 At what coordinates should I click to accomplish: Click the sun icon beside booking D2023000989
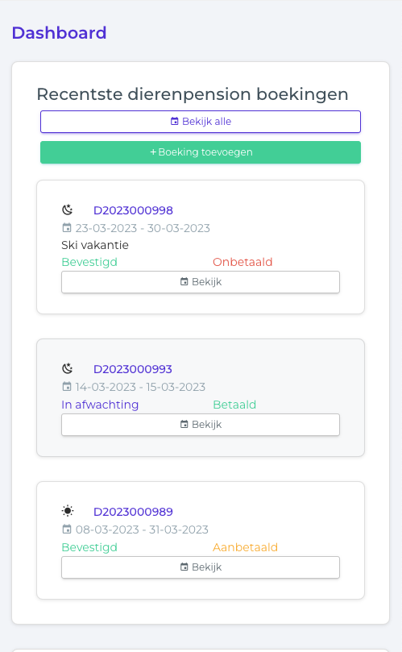[x=68, y=511]
